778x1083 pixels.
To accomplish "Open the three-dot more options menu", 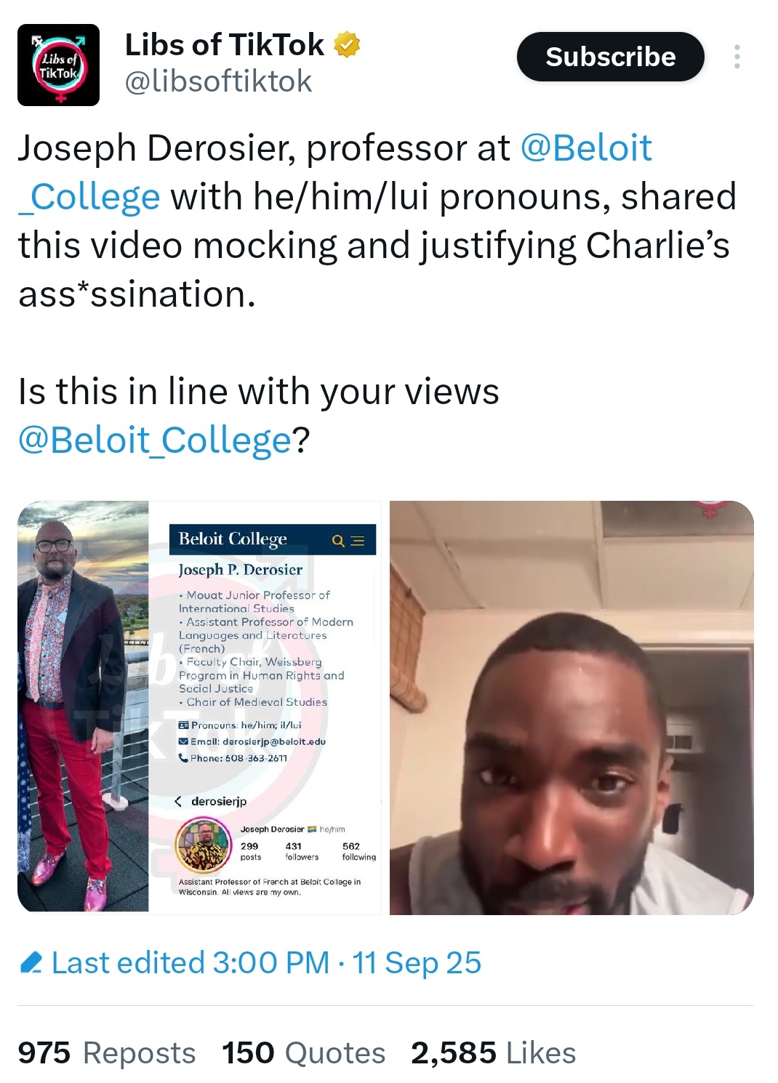I will (737, 57).
